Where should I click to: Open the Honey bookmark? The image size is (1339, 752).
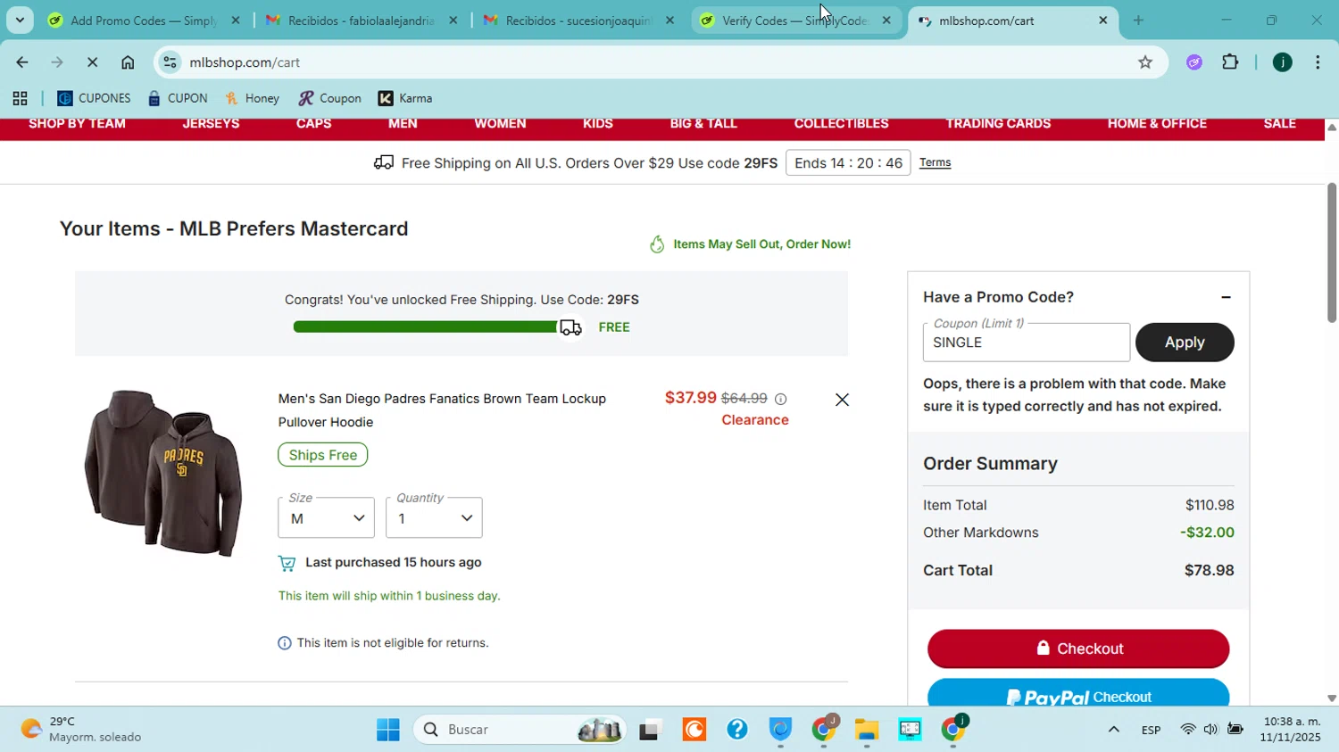[x=252, y=98]
